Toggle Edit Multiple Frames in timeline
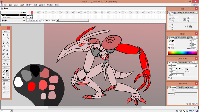The width and height of the screenshot is (199, 112). 37,21
